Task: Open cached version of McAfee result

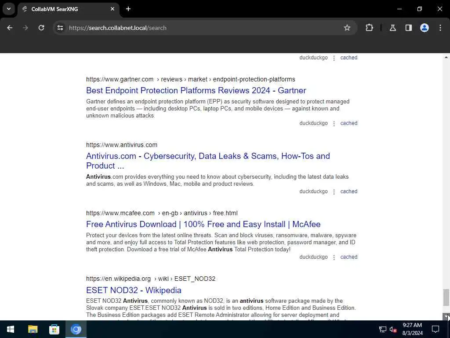Action: (348, 257)
